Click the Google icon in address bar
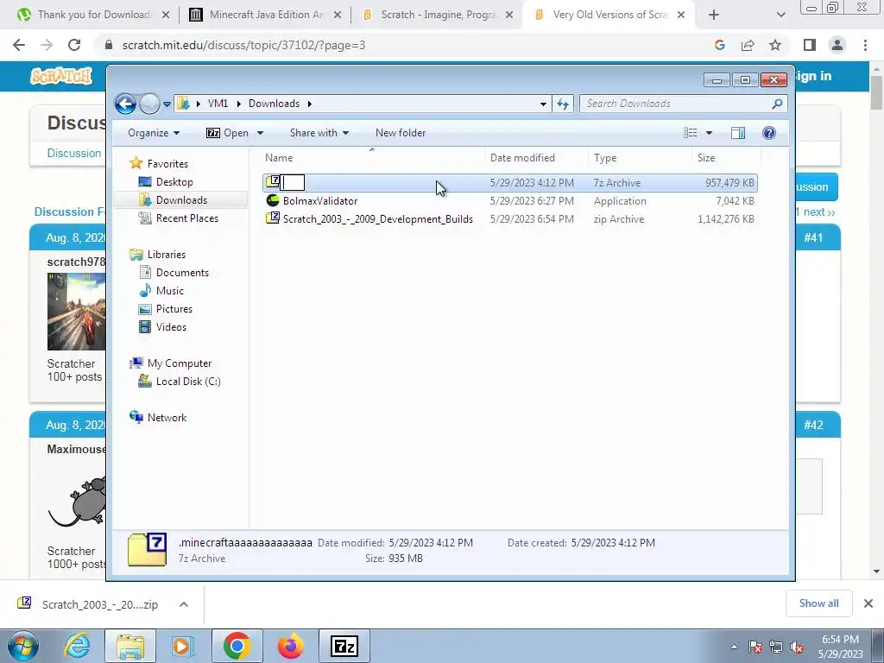This screenshot has height=663, width=884. [x=719, y=45]
